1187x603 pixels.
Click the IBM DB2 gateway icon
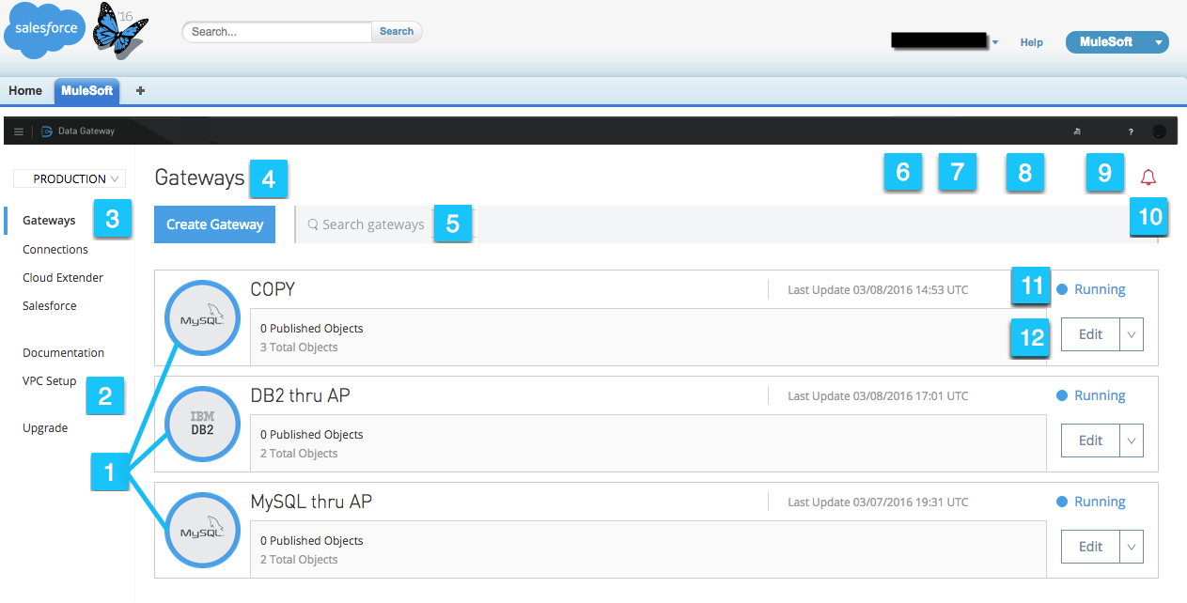[x=202, y=425]
